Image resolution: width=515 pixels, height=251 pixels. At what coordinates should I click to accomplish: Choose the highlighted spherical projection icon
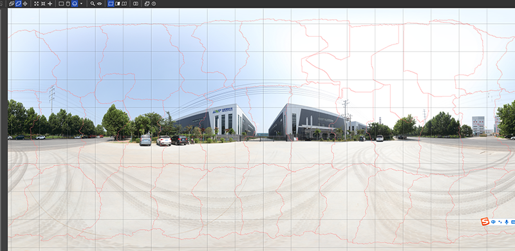pos(75,4)
